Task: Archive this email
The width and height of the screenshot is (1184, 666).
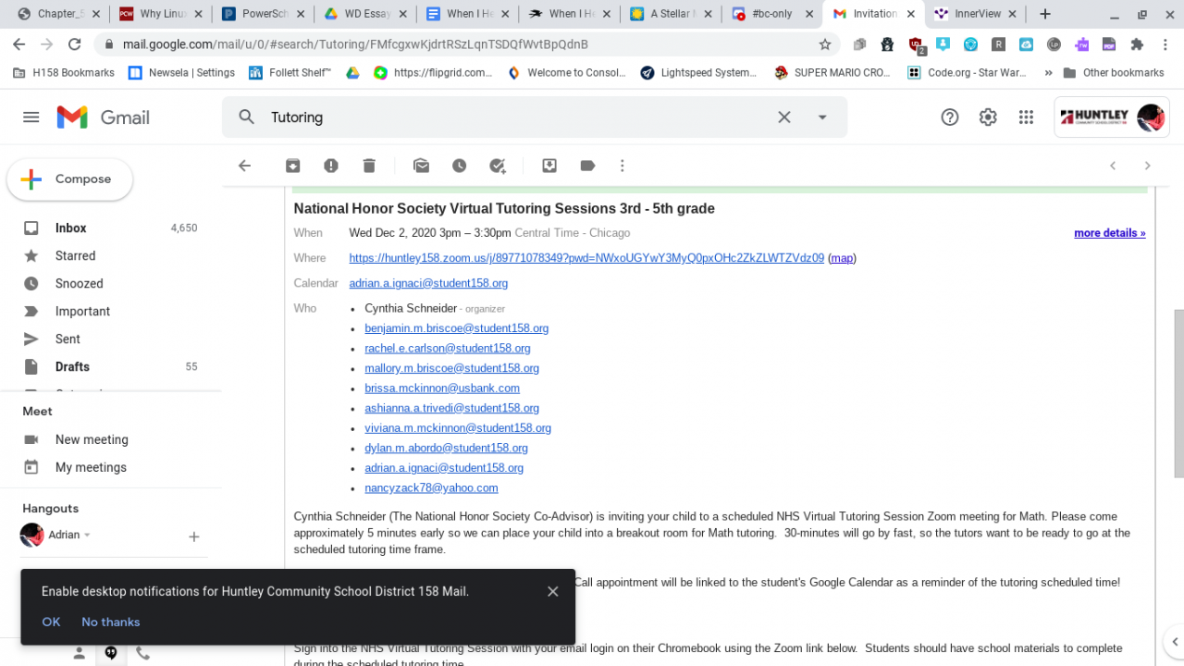Action: [x=292, y=166]
